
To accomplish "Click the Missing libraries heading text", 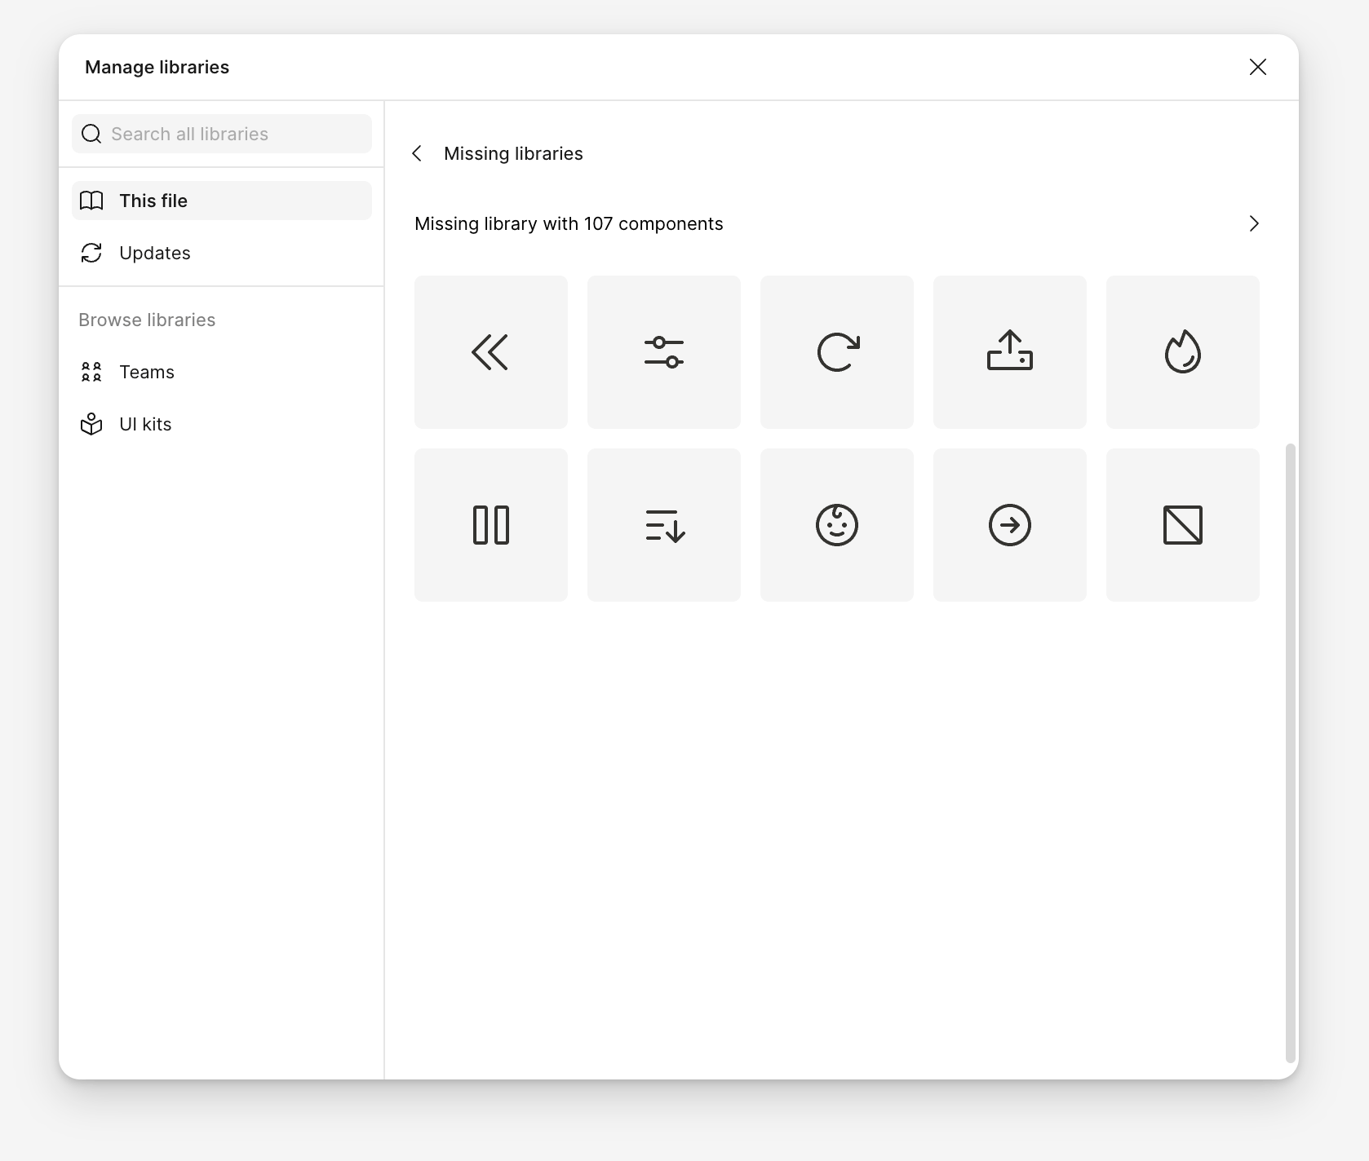I will [513, 153].
